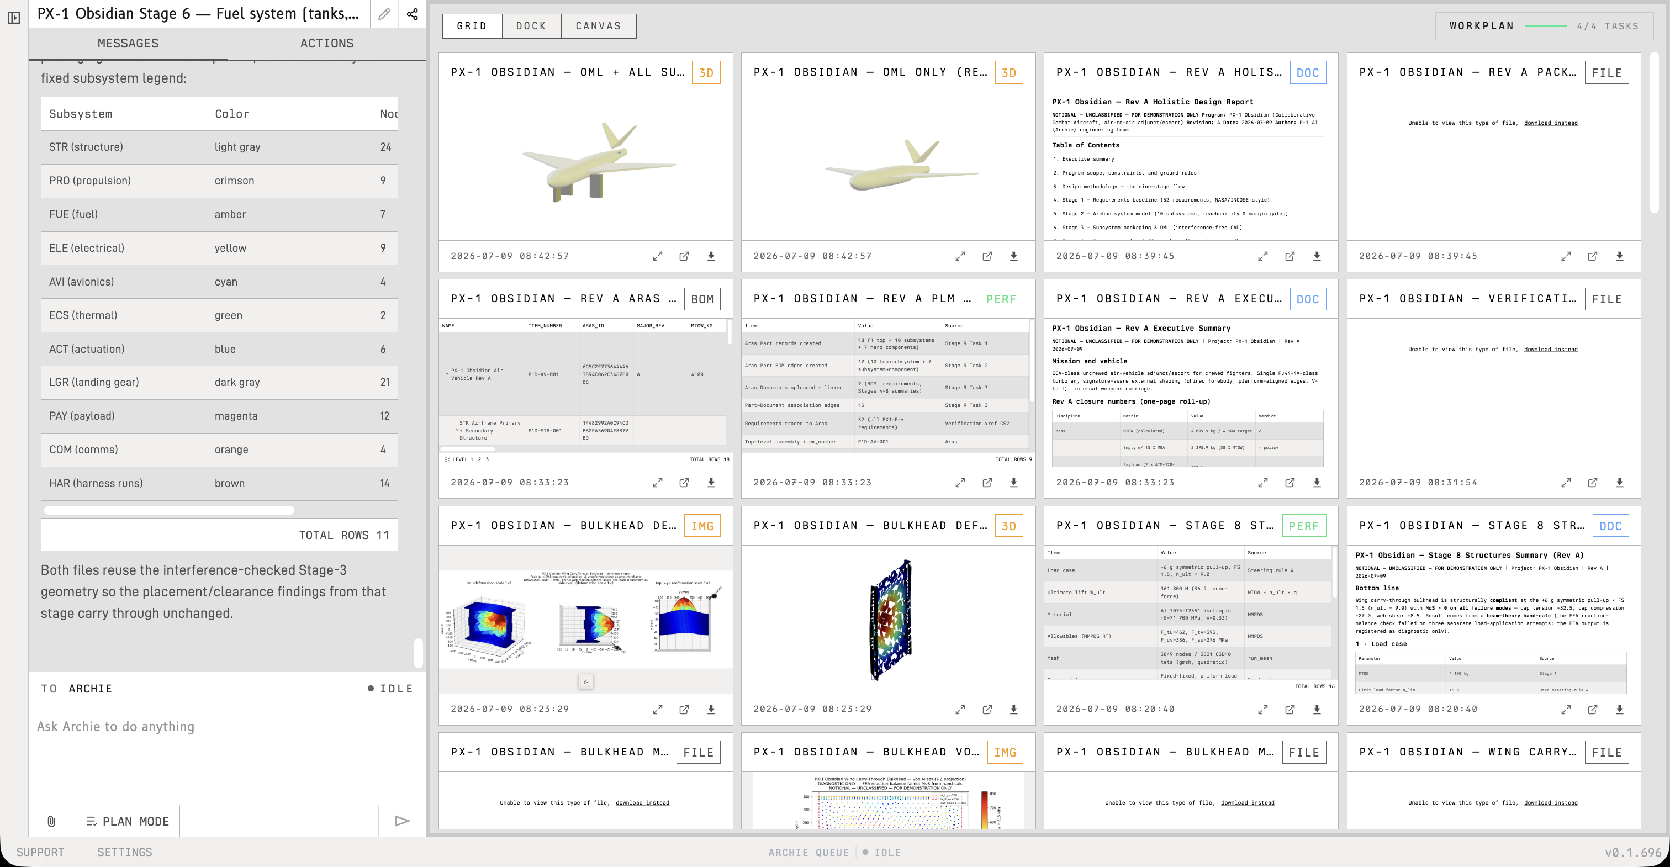Click the ARCHIE QUEUE status
The image size is (1670, 867).
(834, 852)
